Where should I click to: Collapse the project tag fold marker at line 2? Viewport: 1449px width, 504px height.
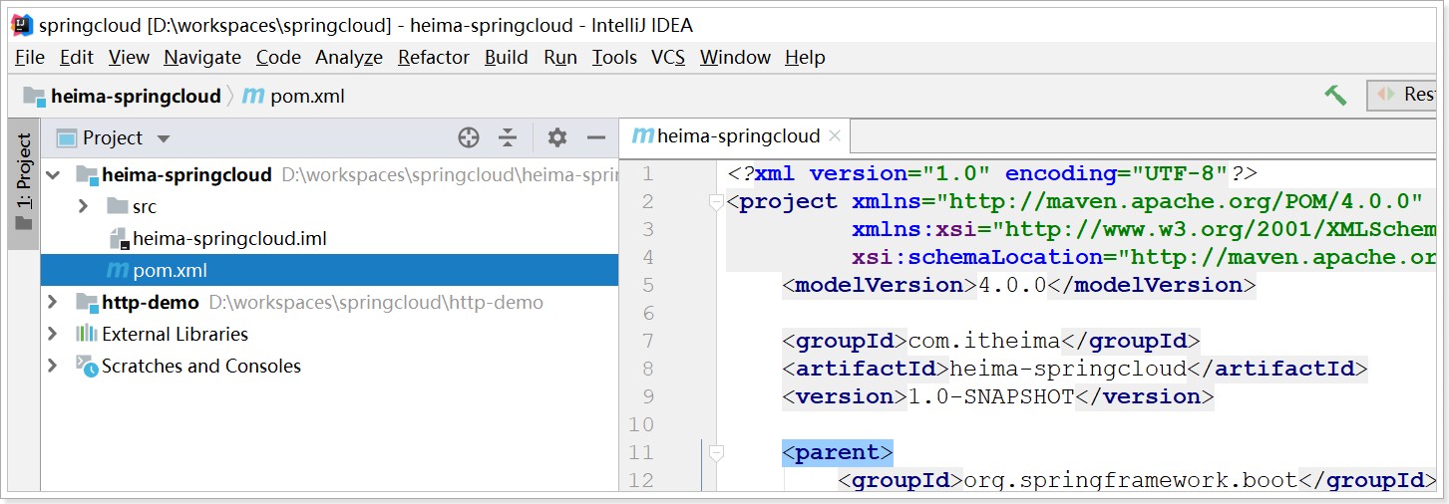tap(715, 202)
